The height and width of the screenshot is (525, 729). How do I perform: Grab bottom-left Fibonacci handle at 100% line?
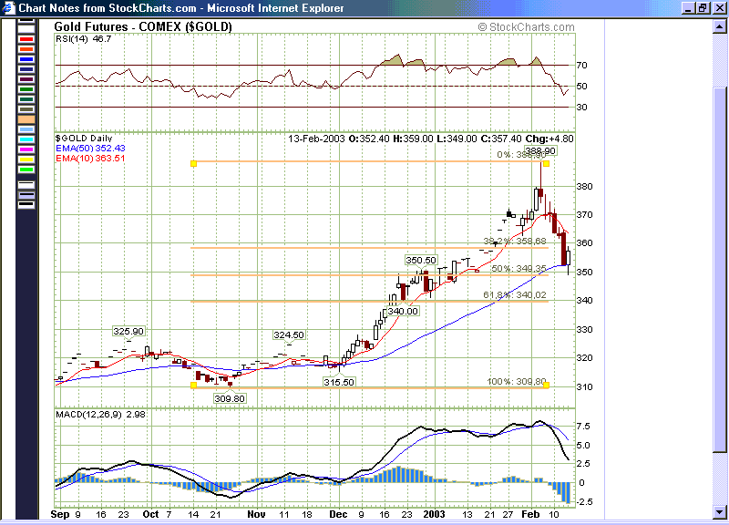point(194,385)
